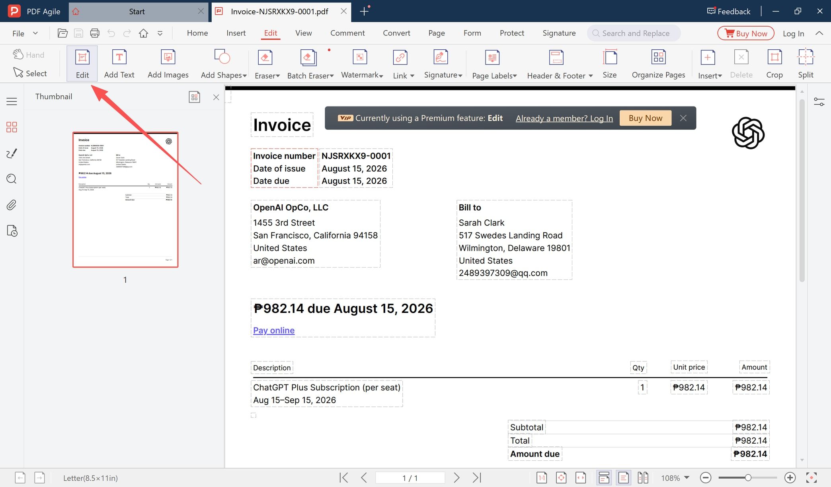Open the signature pen panel in sidebar
The height and width of the screenshot is (487, 831).
[x=12, y=153]
